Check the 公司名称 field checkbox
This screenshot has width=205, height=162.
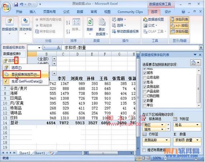(145, 78)
